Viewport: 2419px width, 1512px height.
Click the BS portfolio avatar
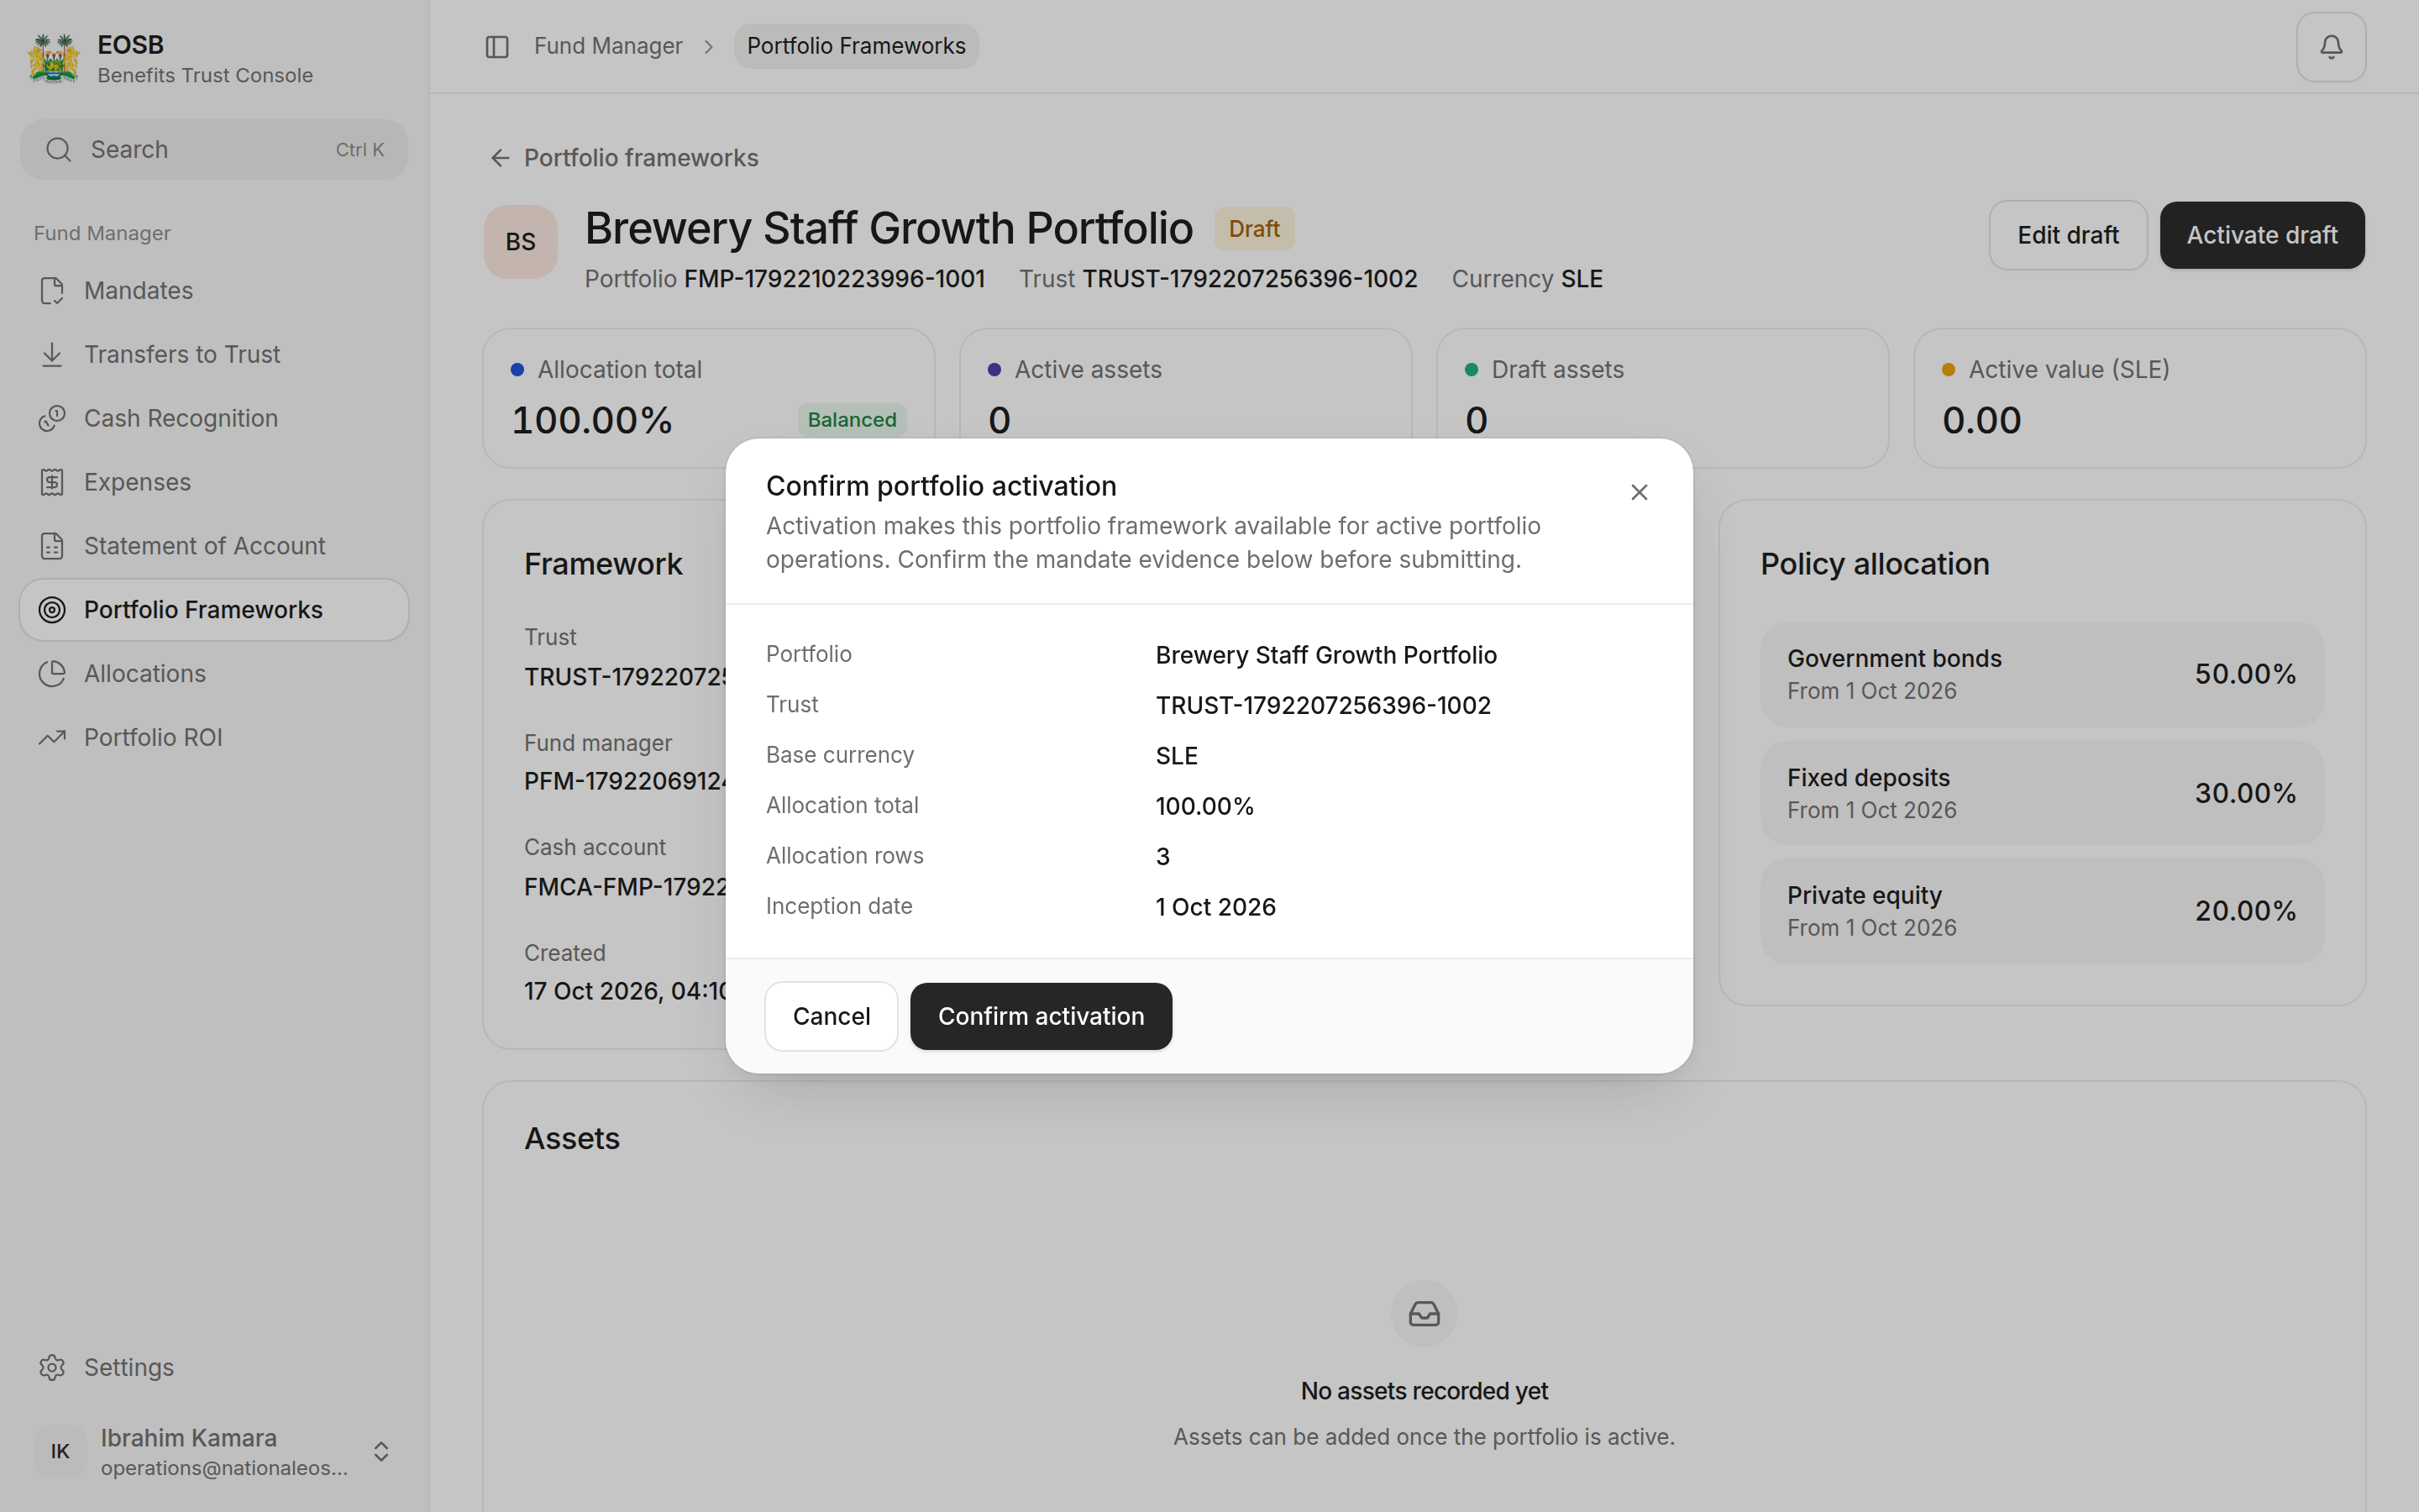tap(521, 241)
